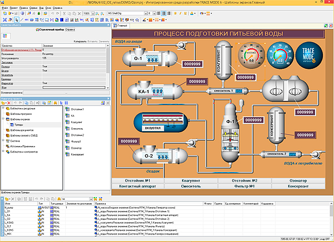Click the Контактный аппарат button
This screenshot has height=242, width=334.
pos(138,186)
